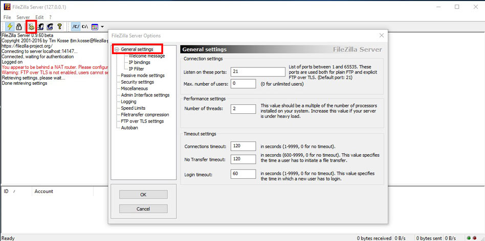The image size is (485, 241).
Task: Click the Max. number of users field
Action: point(243,84)
